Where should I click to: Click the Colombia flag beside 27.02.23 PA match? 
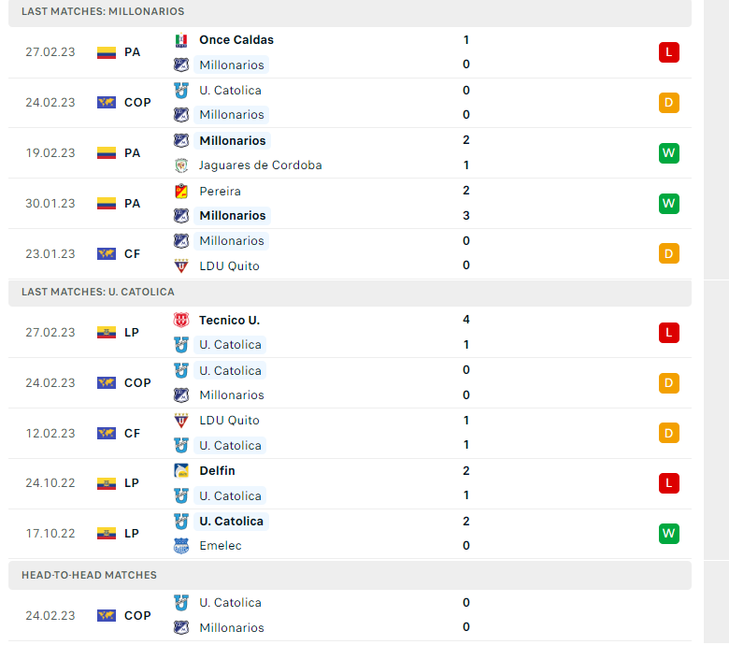pyautogui.click(x=107, y=52)
